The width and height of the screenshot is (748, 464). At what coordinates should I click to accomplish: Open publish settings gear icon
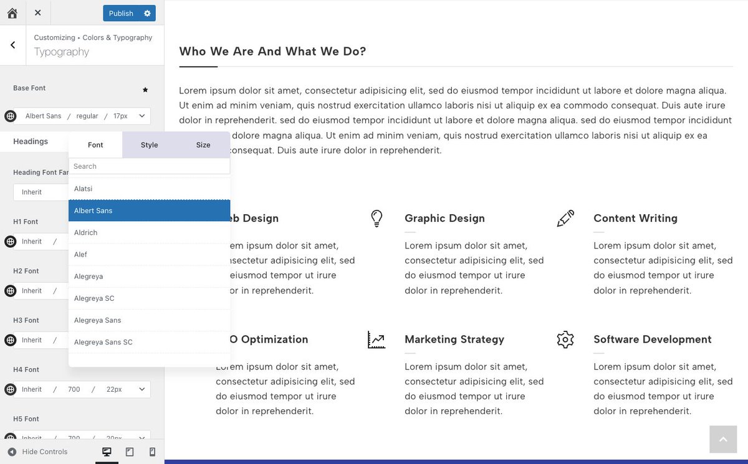tap(147, 13)
